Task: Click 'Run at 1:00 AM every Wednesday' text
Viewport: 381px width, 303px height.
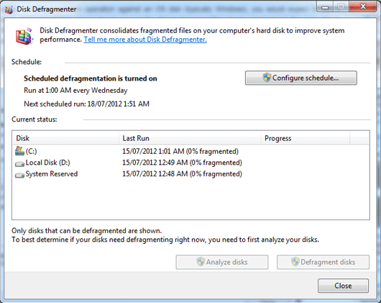Action: pos(75,91)
